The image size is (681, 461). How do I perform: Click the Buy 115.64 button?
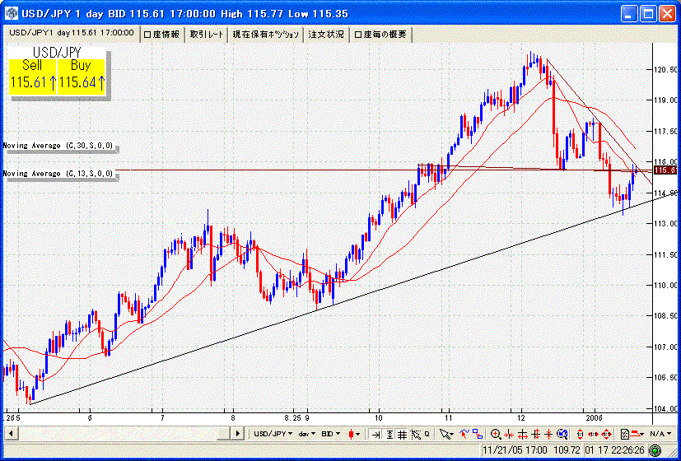82,77
